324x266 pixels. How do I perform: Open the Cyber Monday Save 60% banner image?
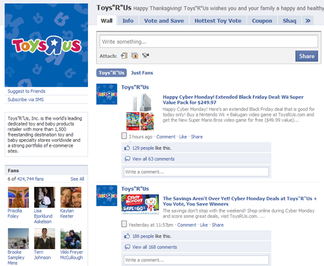140,204
